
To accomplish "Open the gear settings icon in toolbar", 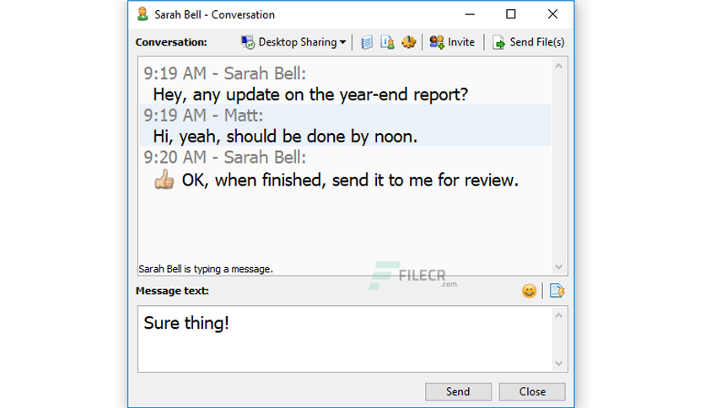I will pyautogui.click(x=408, y=42).
